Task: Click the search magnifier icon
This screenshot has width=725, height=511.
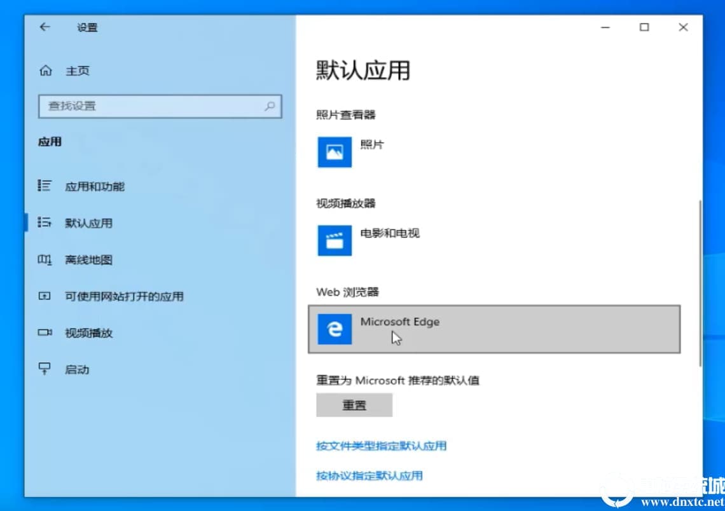Action: coord(270,106)
